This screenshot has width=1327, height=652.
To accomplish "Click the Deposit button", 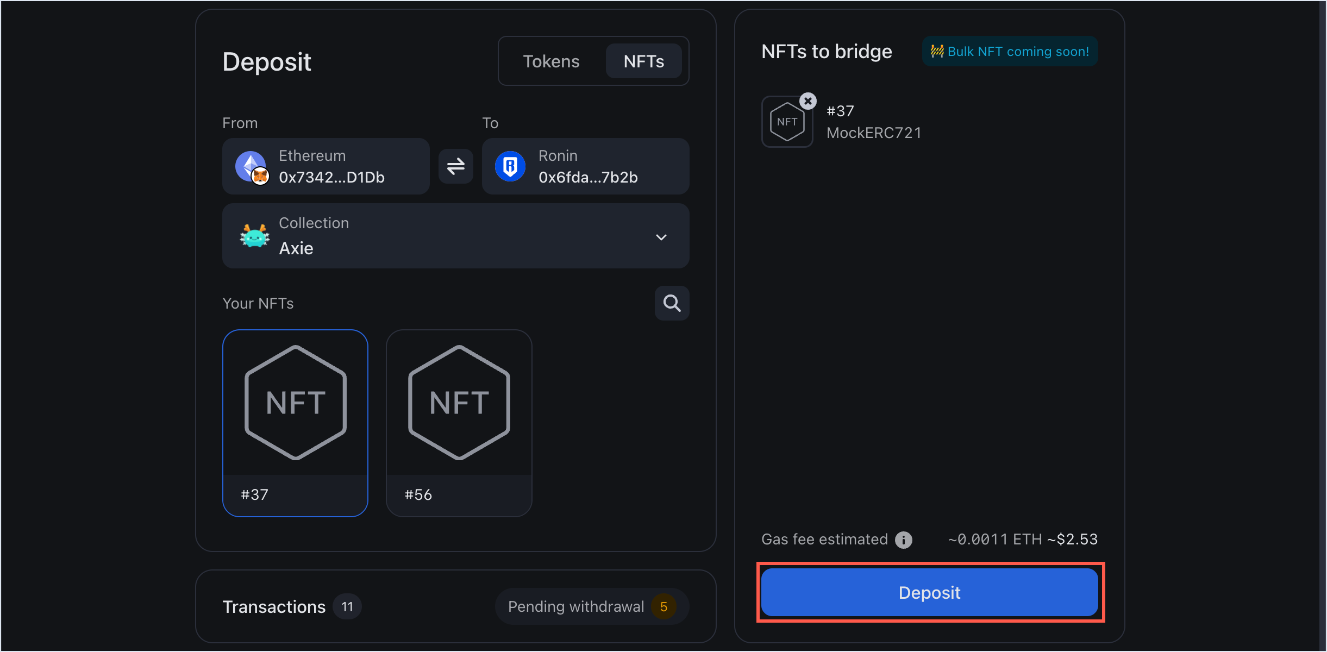I will 929,592.
